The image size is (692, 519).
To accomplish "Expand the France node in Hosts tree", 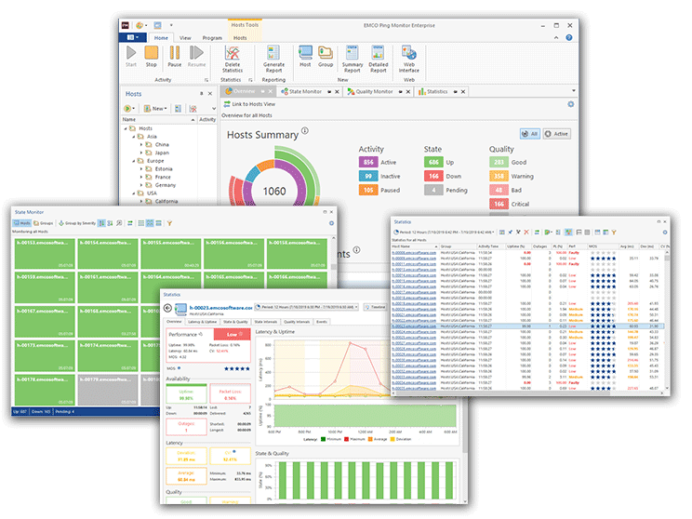I will [x=141, y=177].
